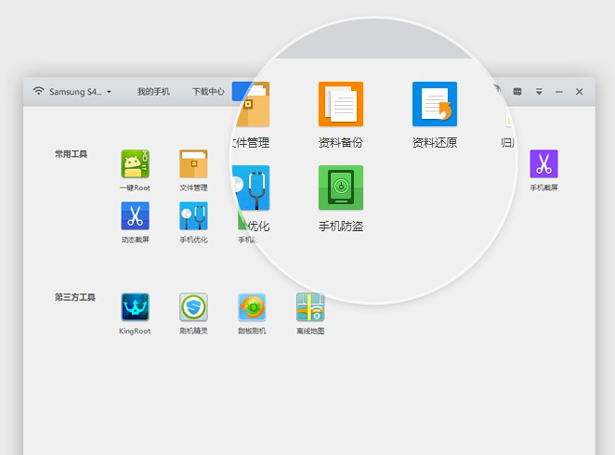Expand the Samsung S4 device dropdown
This screenshot has height=455, width=615.
pyautogui.click(x=109, y=92)
